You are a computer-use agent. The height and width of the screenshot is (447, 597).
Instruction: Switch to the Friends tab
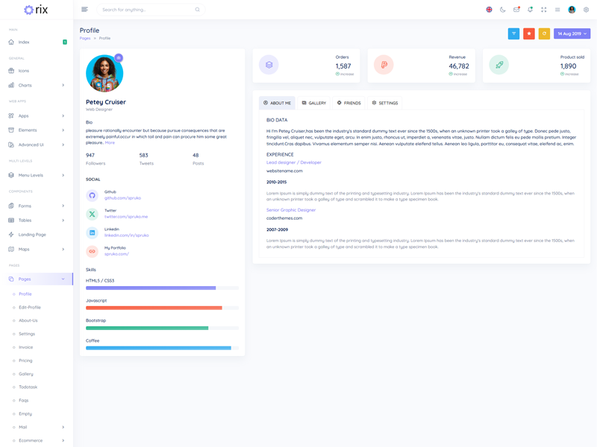(348, 103)
